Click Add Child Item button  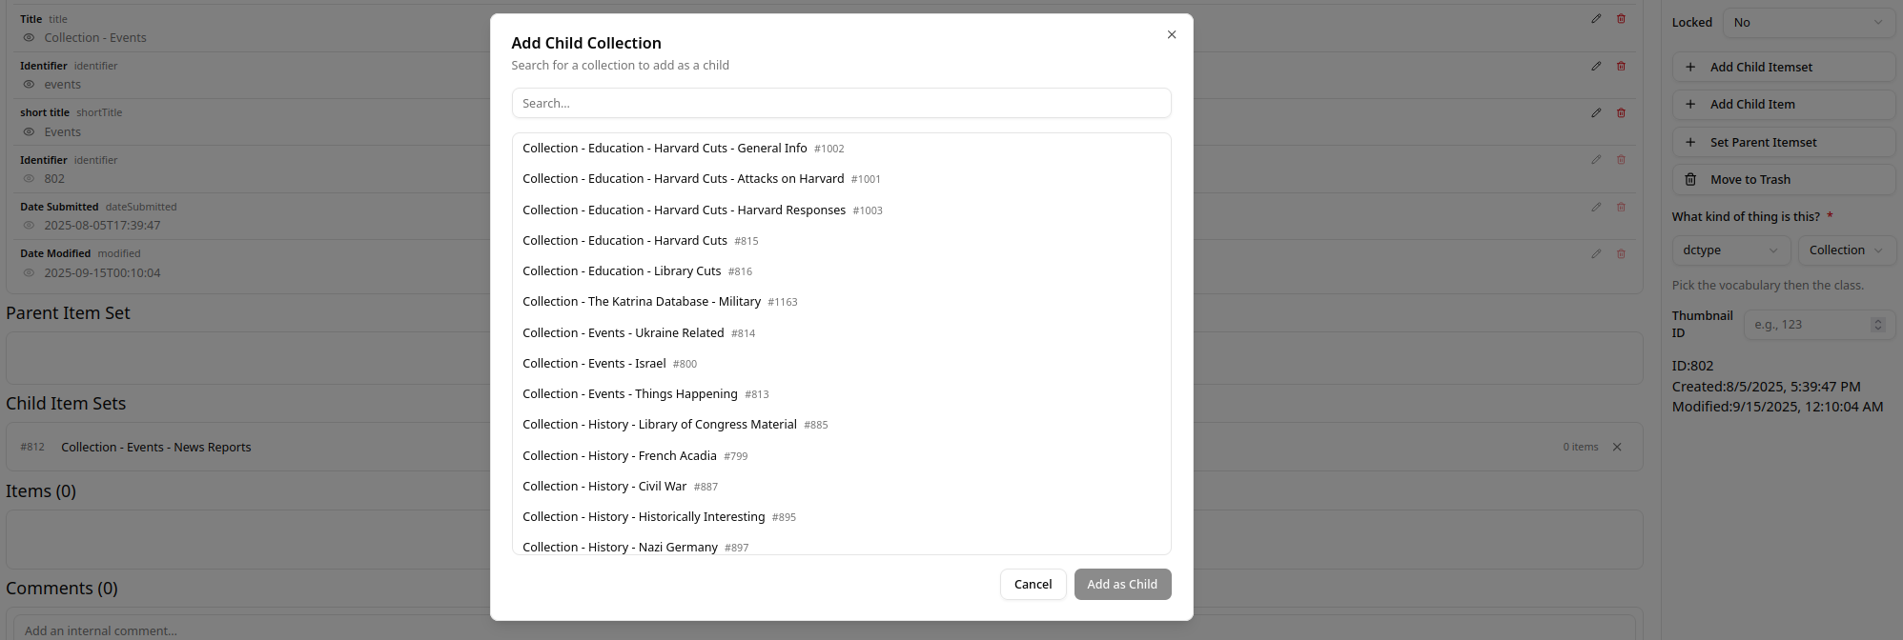pyautogui.click(x=1784, y=105)
